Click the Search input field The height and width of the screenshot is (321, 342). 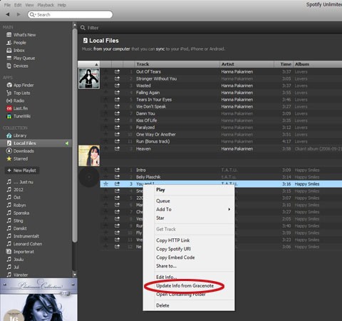click(70, 14)
